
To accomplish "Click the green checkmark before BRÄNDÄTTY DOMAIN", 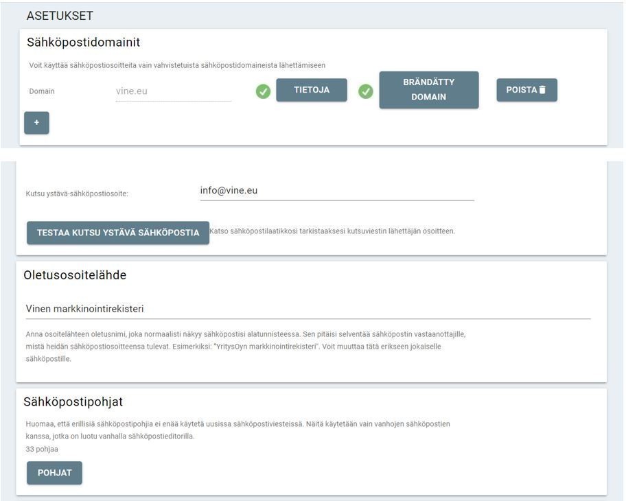I will 366,91.
